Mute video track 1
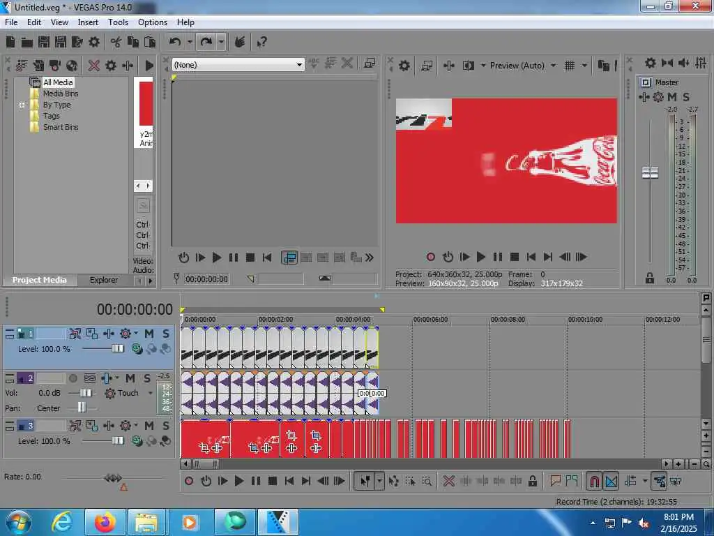Viewport: 714px width, 536px height. click(149, 334)
